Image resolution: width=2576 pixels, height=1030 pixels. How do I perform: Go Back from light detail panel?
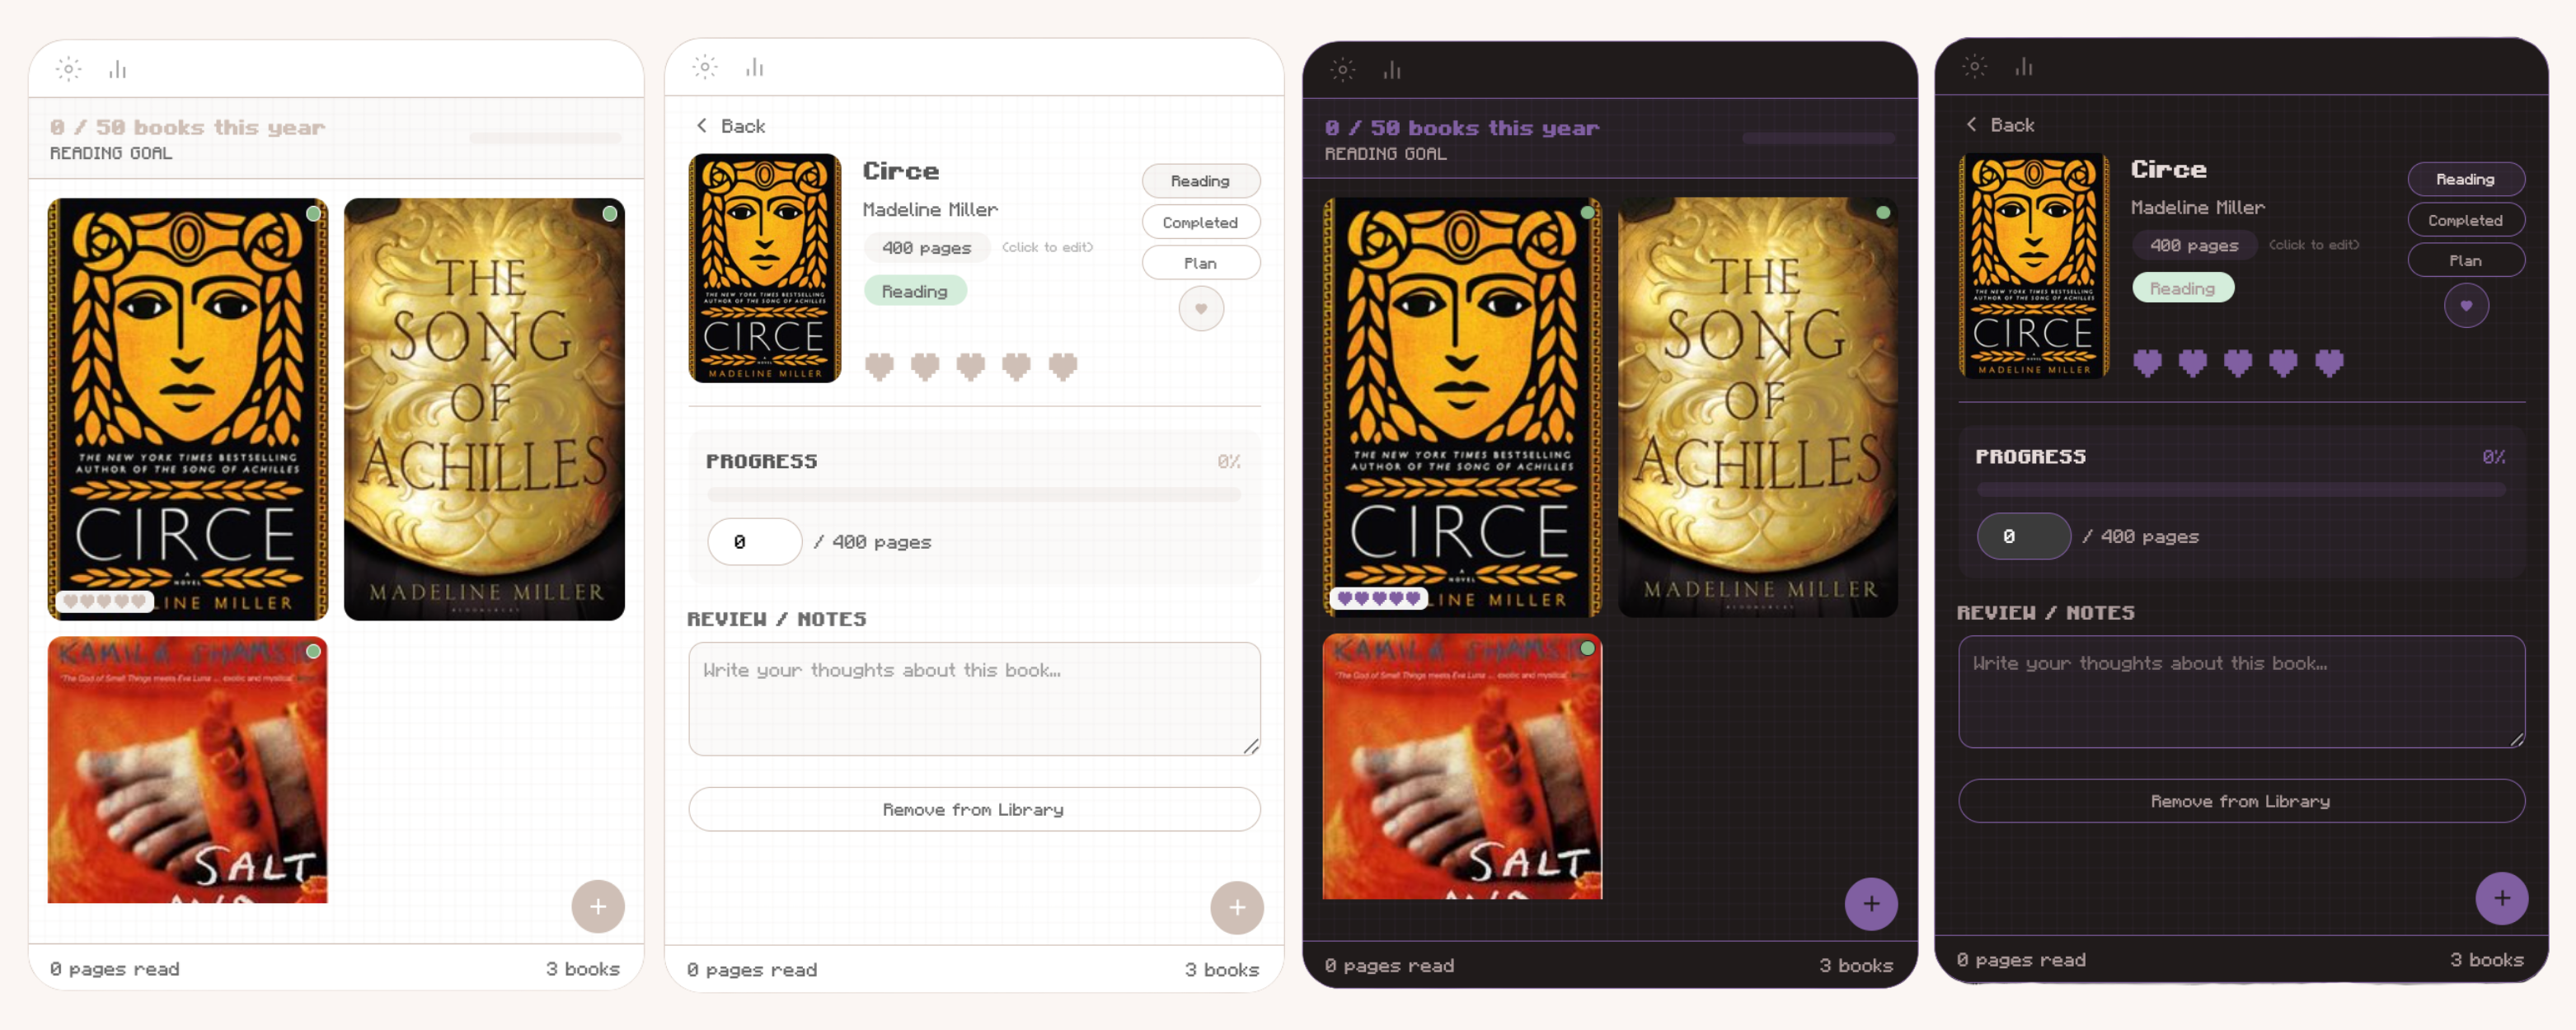[x=731, y=126]
